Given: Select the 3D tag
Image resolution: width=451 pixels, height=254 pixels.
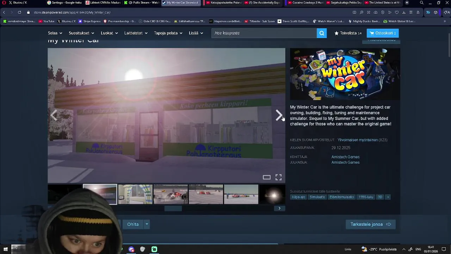Looking at the screenshot, I should point(380,197).
